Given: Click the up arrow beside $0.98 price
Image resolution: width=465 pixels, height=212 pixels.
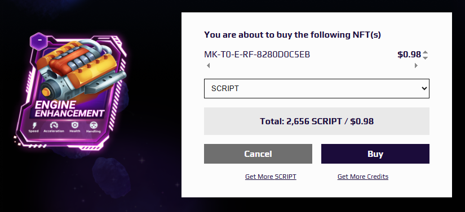Looking at the screenshot, I should click(x=425, y=52).
